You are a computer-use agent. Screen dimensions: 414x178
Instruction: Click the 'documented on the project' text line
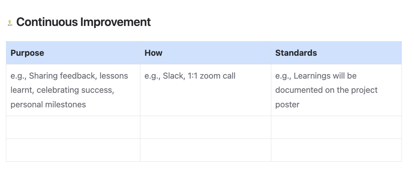[326, 90]
